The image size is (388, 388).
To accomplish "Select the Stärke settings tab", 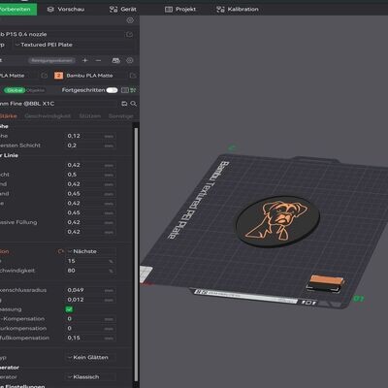I will 9,116.
